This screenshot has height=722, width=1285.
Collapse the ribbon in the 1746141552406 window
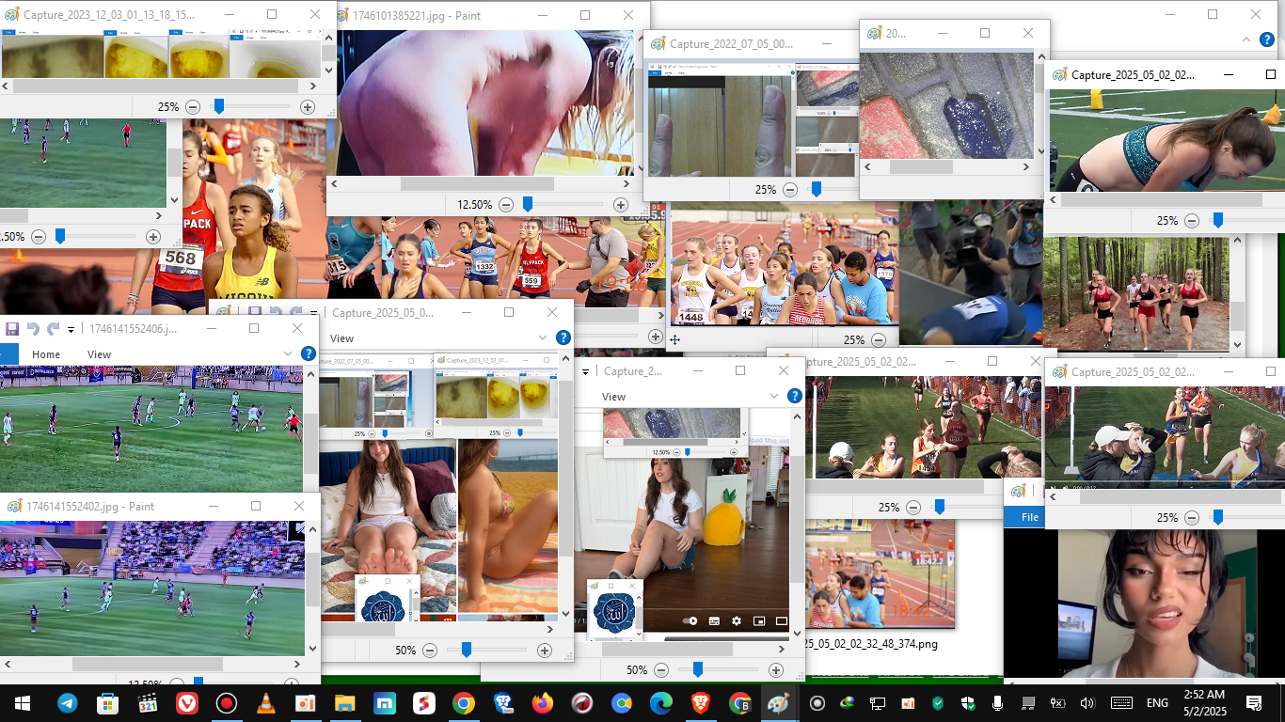(x=287, y=353)
